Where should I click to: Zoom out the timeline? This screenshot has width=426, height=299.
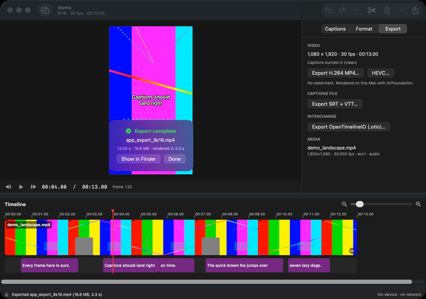(344, 204)
